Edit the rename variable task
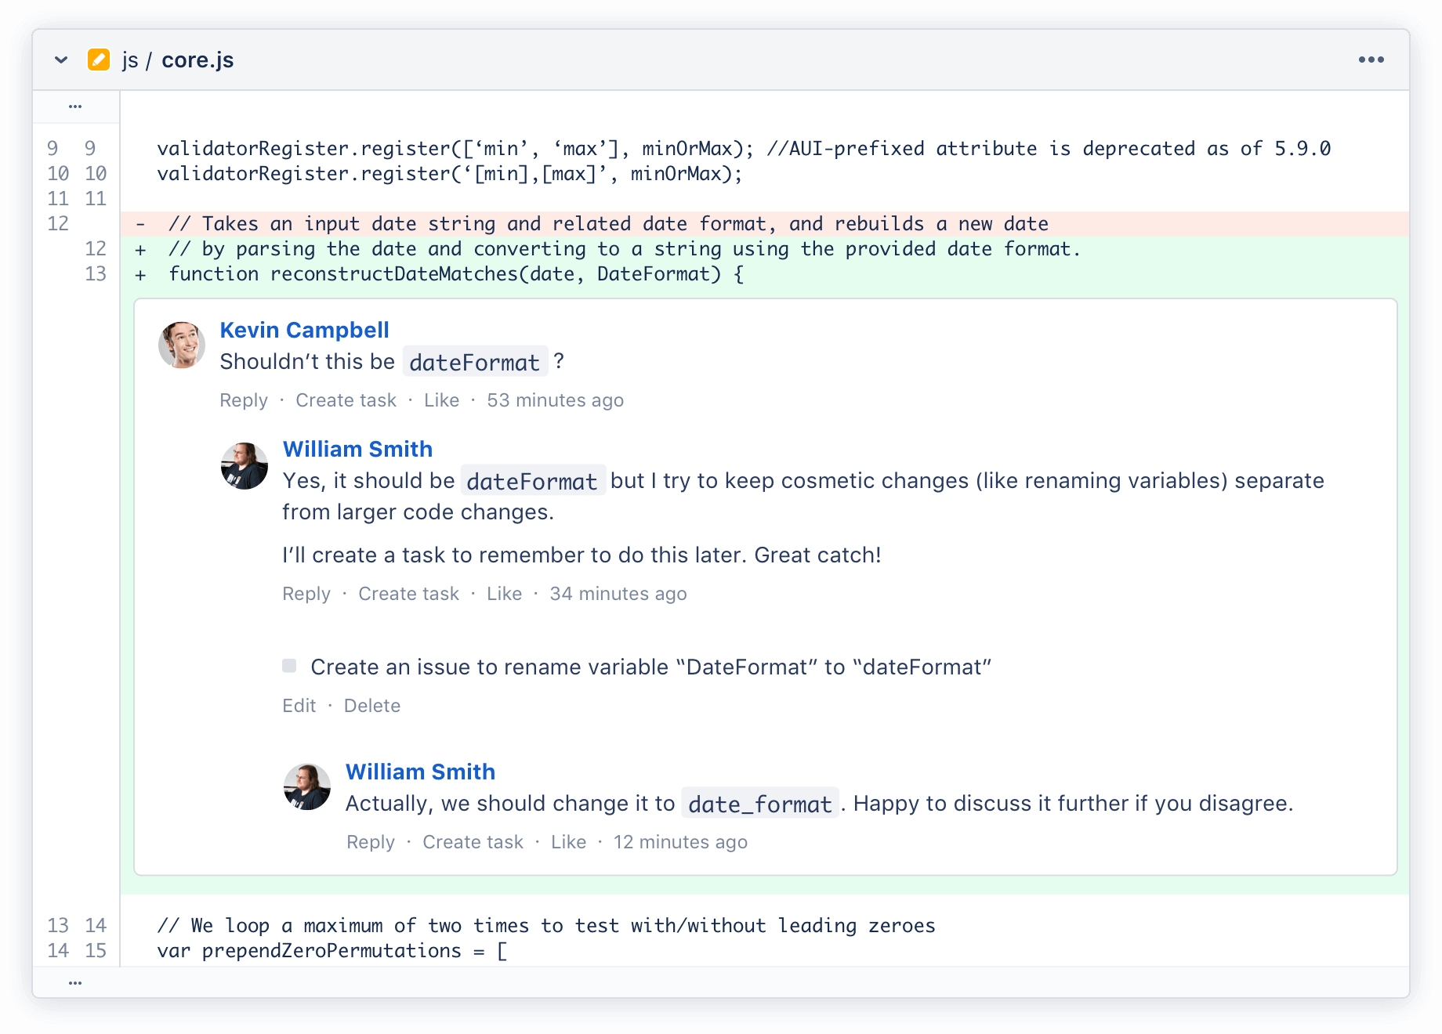The width and height of the screenshot is (1442, 1034). pyautogui.click(x=299, y=706)
